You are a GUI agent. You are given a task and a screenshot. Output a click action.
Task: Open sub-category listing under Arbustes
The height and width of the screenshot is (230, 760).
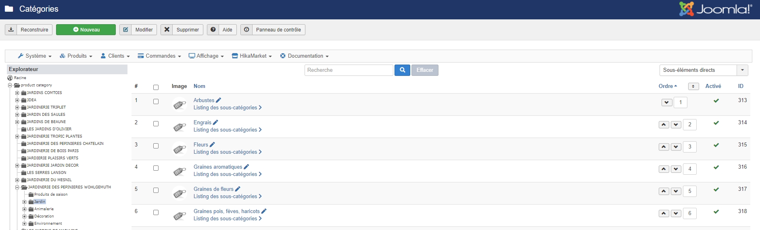(x=228, y=108)
